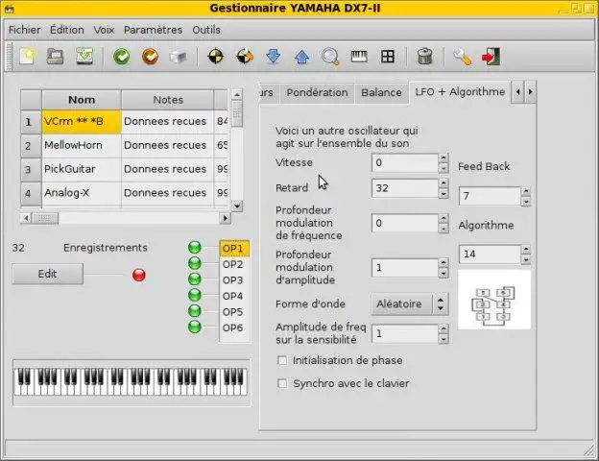Click the black-yellow target toolbar icon
Viewport: 599px width, 461px height.
(x=216, y=57)
